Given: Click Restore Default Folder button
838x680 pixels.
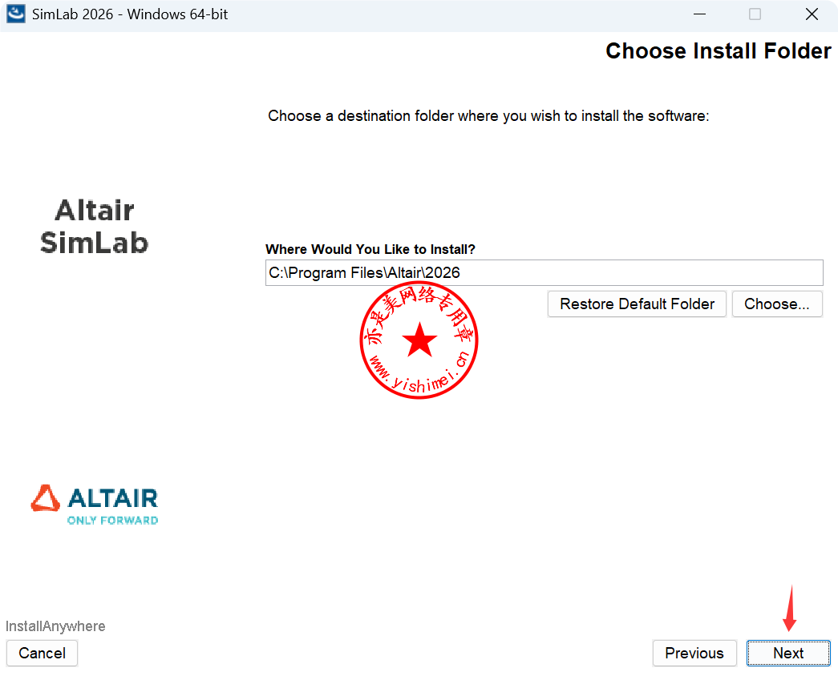Looking at the screenshot, I should pyautogui.click(x=637, y=304).
